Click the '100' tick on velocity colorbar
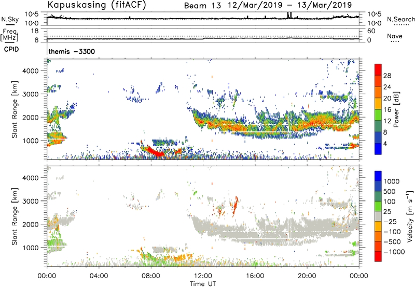The width and height of the screenshot is (415, 287). coord(390,202)
